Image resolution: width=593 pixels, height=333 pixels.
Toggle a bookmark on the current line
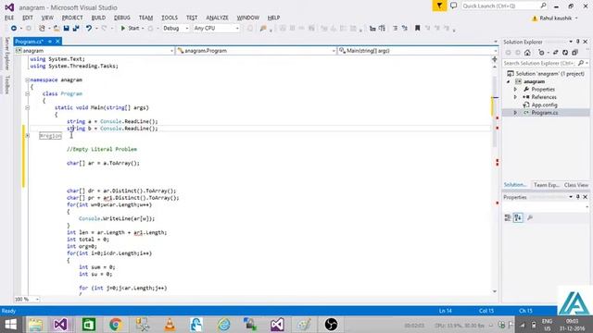coord(418,29)
